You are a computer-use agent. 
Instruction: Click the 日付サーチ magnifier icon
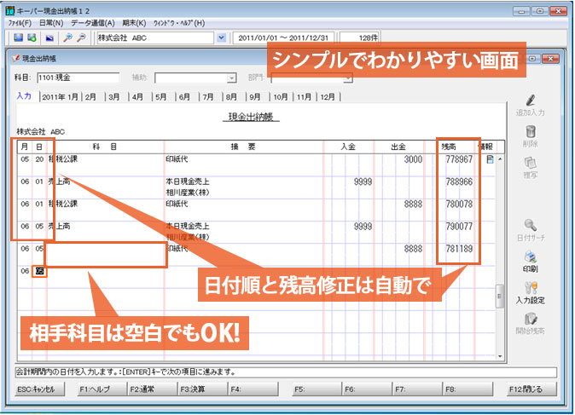[x=531, y=225]
